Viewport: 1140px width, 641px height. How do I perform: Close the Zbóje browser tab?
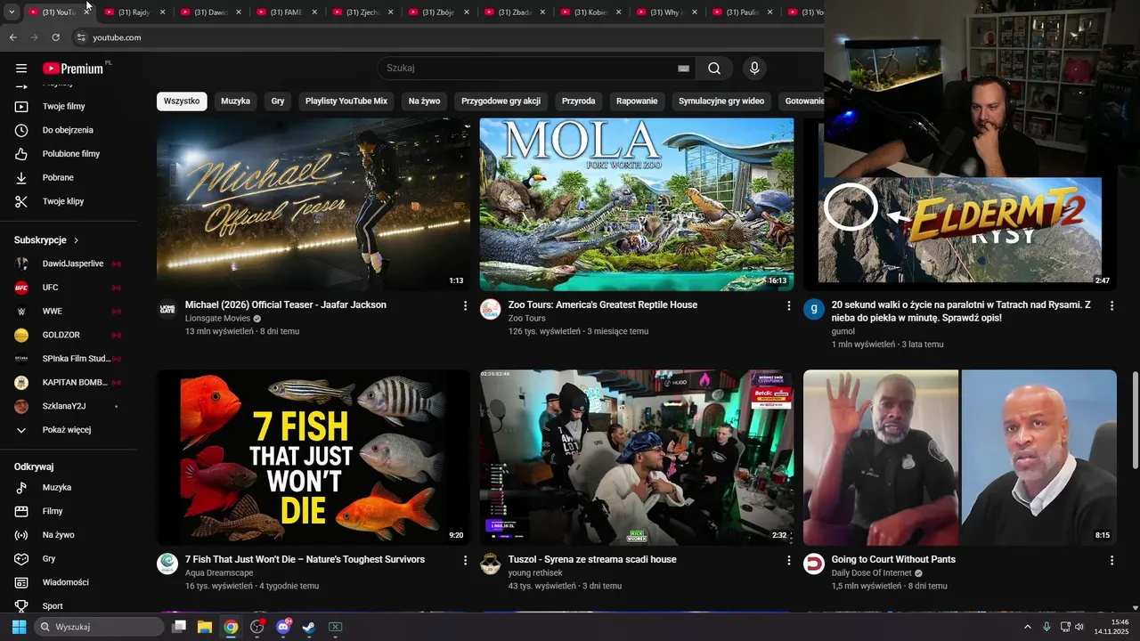(x=466, y=12)
